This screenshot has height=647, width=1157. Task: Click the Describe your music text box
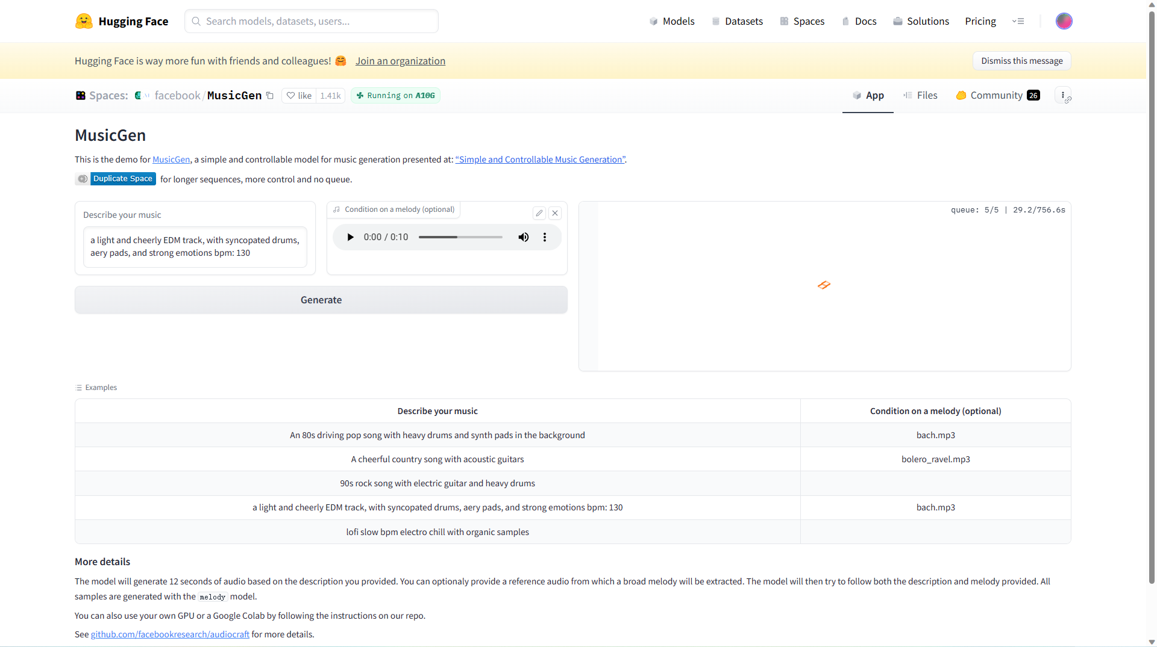[x=195, y=247]
